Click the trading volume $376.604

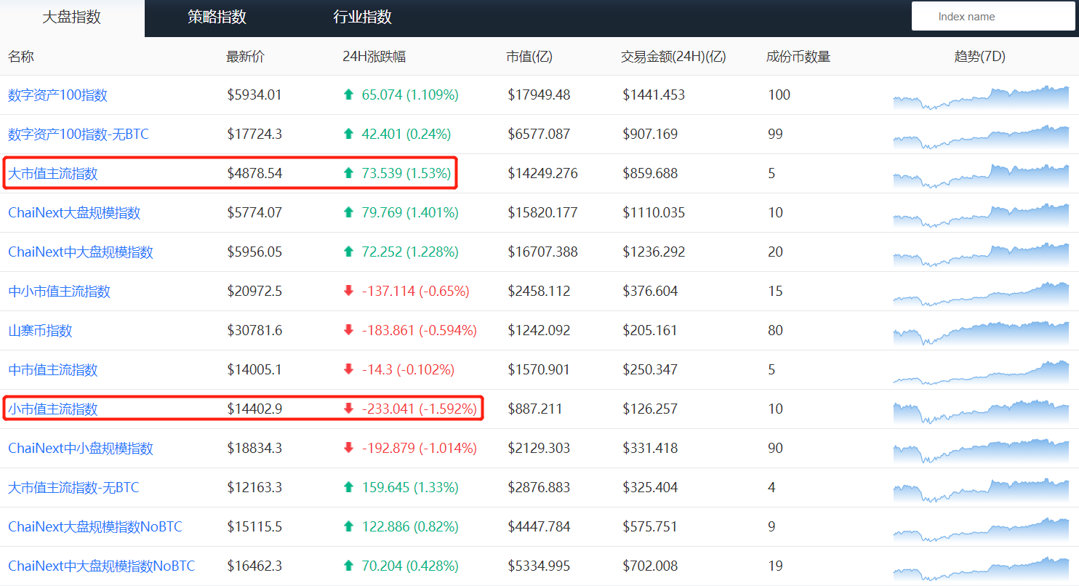tap(650, 292)
